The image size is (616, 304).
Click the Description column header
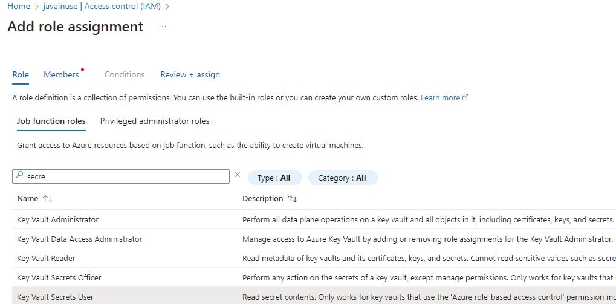point(262,199)
